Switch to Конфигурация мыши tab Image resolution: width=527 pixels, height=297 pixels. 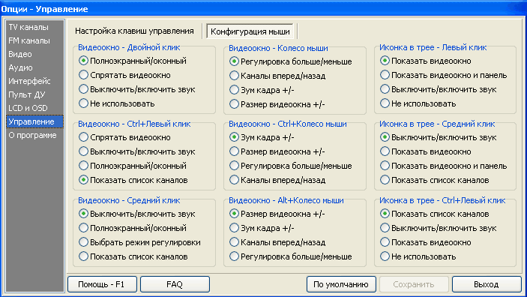point(250,31)
